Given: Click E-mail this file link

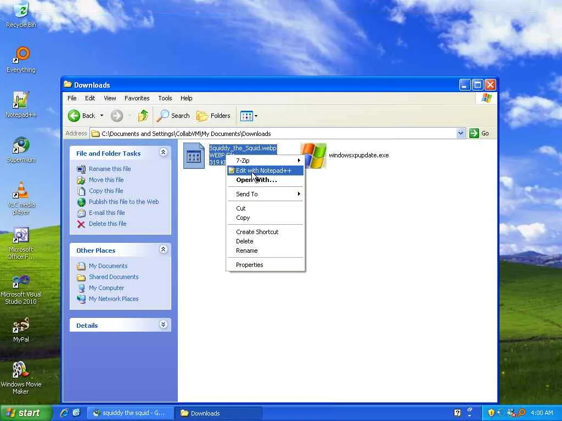Looking at the screenshot, I should pyautogui.click(x=107, y=213).
